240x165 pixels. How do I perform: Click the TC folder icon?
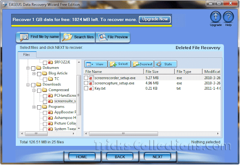pos(51,79)
